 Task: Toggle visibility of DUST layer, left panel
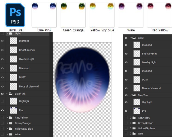click(2, 77)
